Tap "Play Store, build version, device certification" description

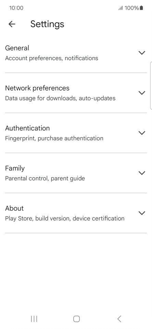65,219
